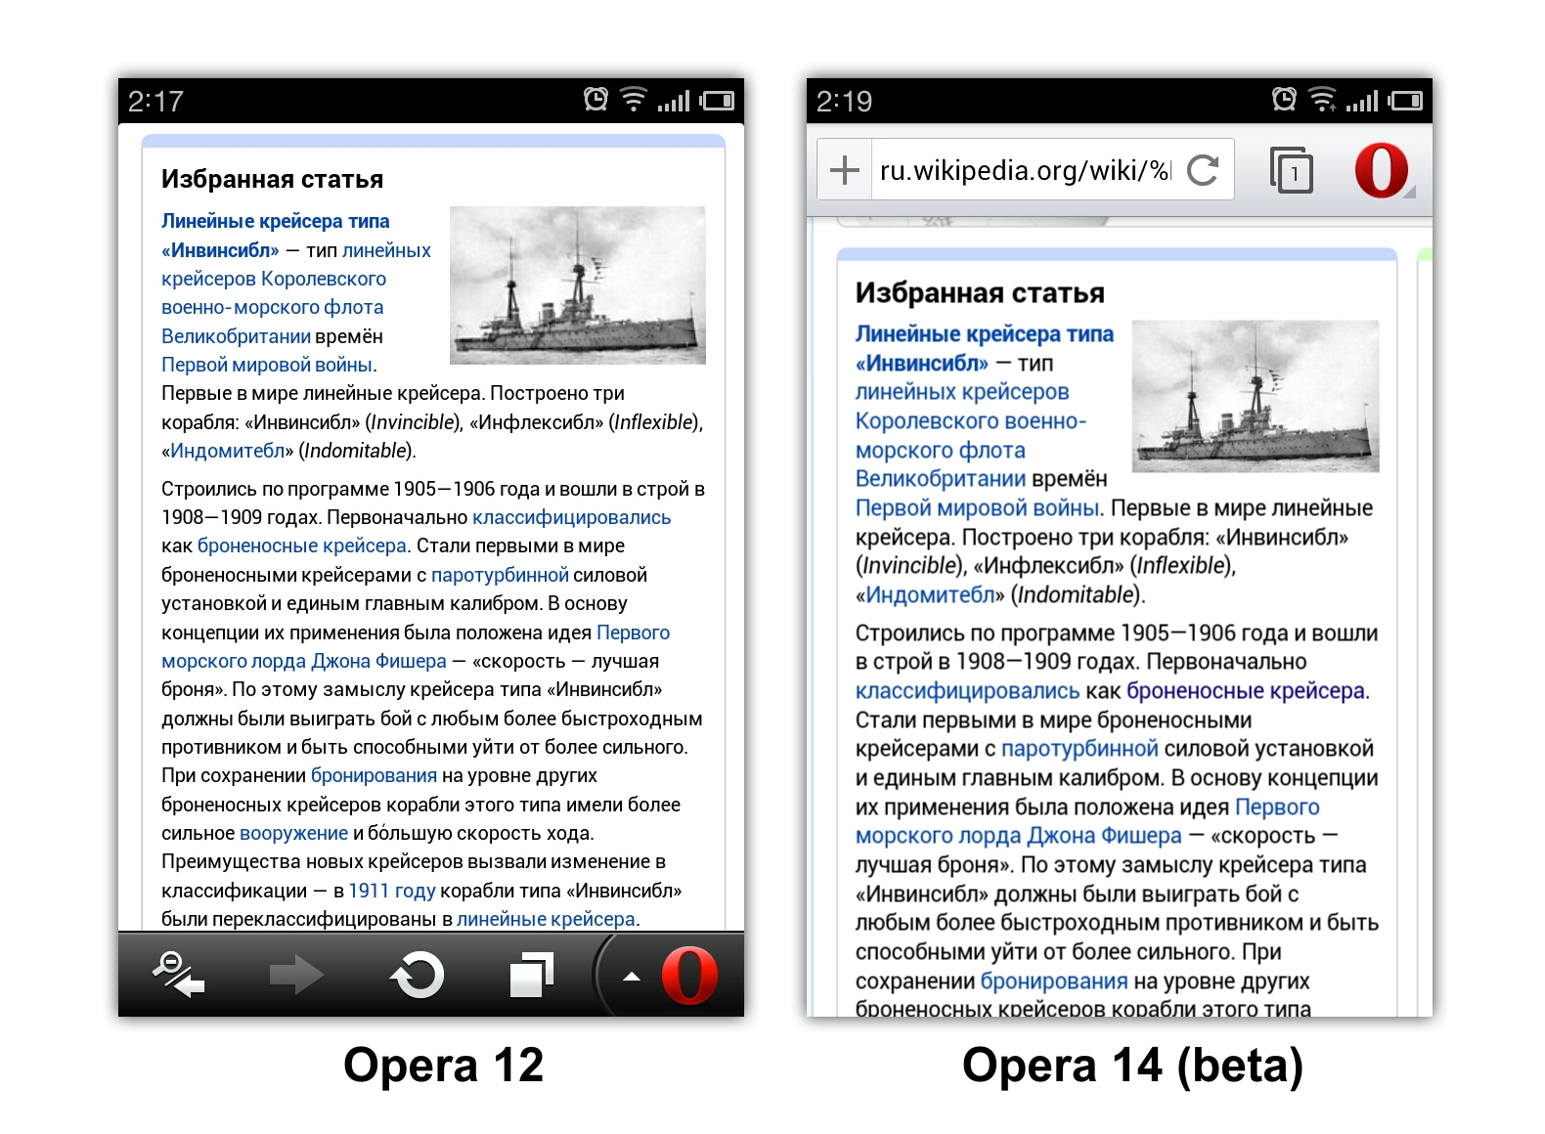Focus the ru.wikipedia.org address field

tap(1025, 170)
